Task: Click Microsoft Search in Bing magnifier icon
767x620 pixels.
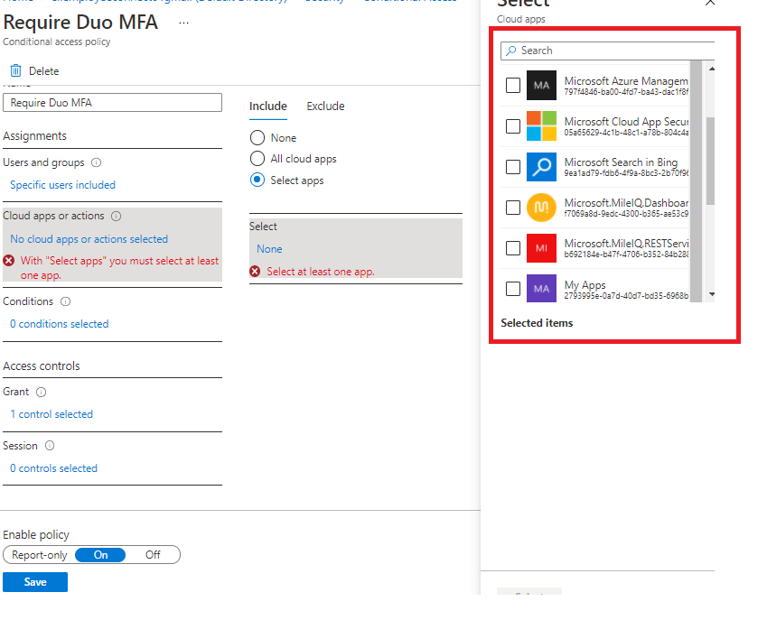Action: [x=541, y=167]
